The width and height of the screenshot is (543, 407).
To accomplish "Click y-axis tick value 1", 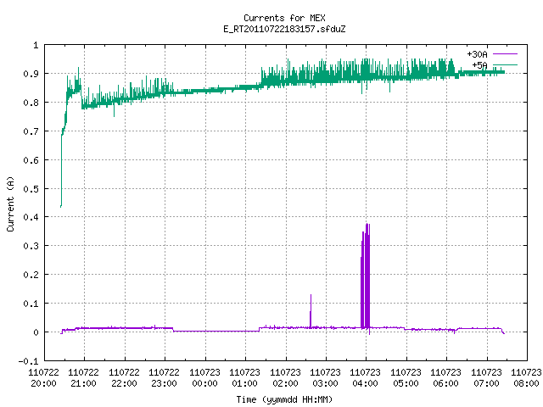I will pyautogui.click(x=36, y=45).
